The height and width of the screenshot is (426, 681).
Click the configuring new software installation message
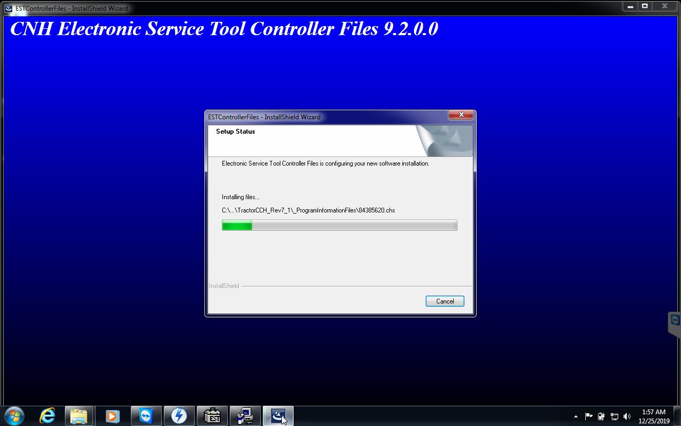[x=325, y=163]
